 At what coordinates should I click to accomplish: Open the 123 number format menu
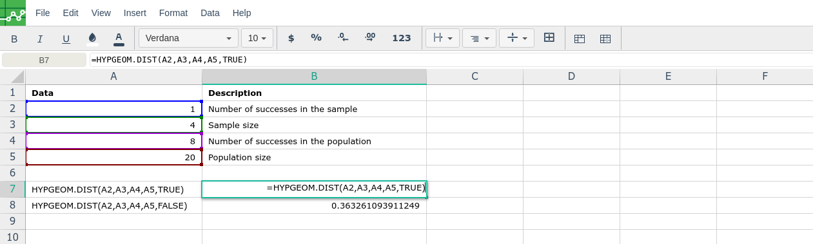pos(402,38)
